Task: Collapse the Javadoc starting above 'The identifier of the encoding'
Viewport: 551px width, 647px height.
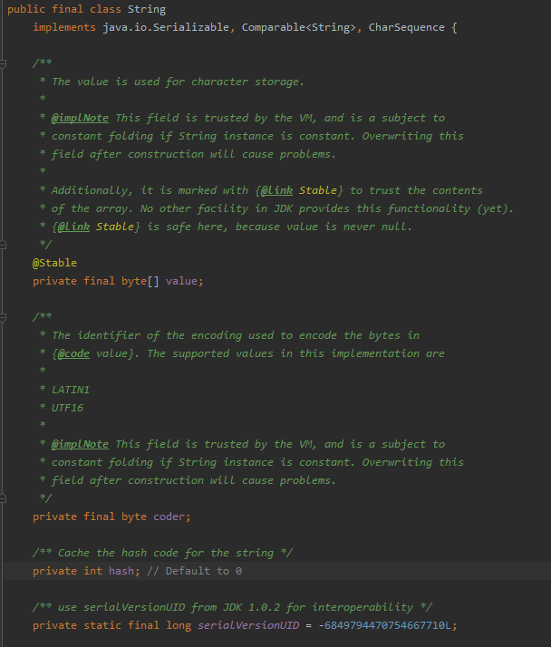Action: tap(3, 317)
